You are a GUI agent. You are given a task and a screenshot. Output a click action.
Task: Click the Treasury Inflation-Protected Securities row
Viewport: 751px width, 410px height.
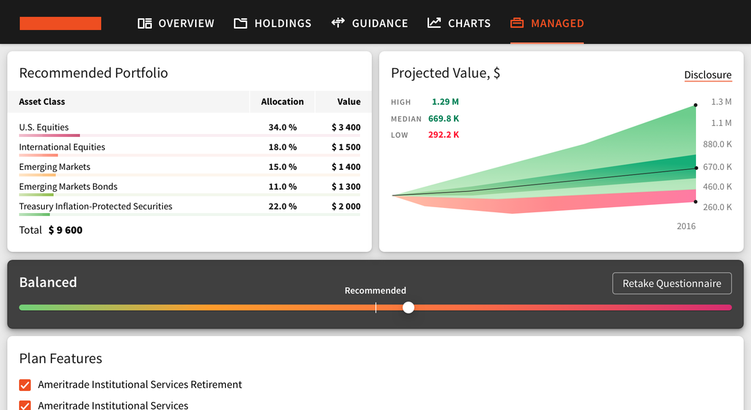coord(190,206)
